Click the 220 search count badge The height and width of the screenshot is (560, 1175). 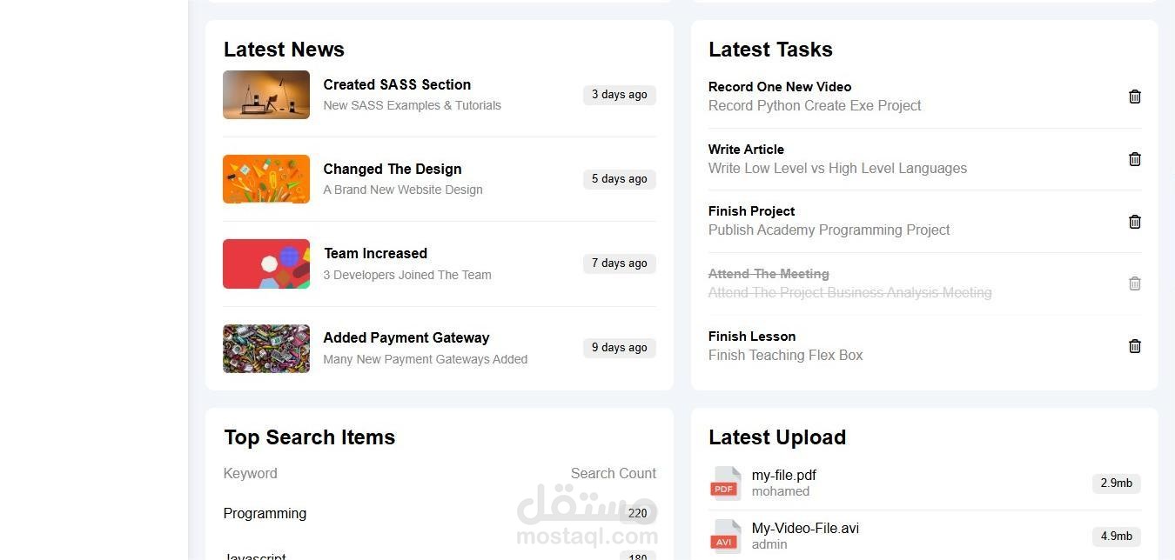coord(638,513)
